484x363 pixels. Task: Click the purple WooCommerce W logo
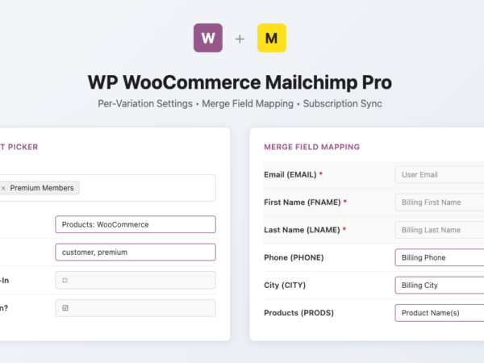(x=208, y=38)
